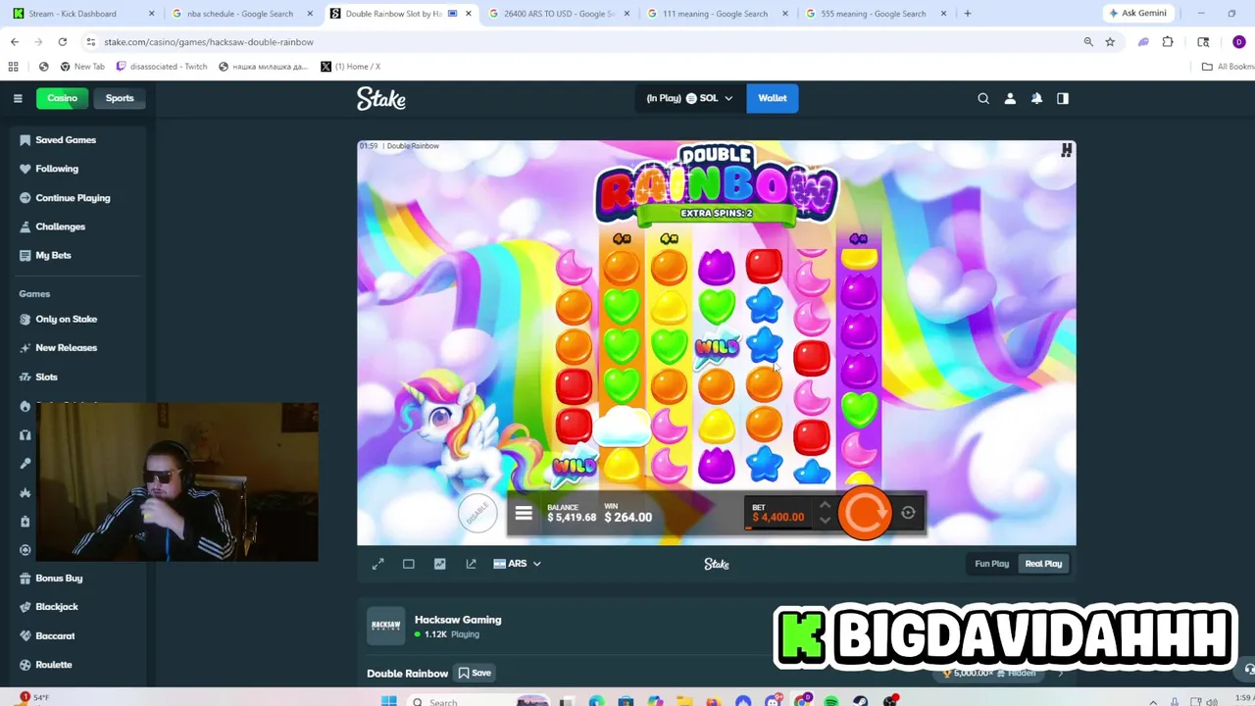Click the $264.00 win value
This screenshot has height=706, width=1255.
(x=628, y=518)
